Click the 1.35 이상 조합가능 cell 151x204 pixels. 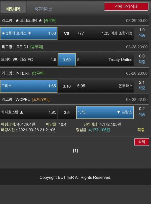[x=105, y=34]
